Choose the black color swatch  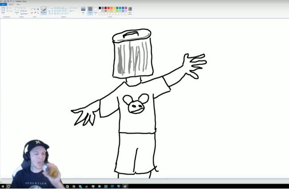coord(100,8)
